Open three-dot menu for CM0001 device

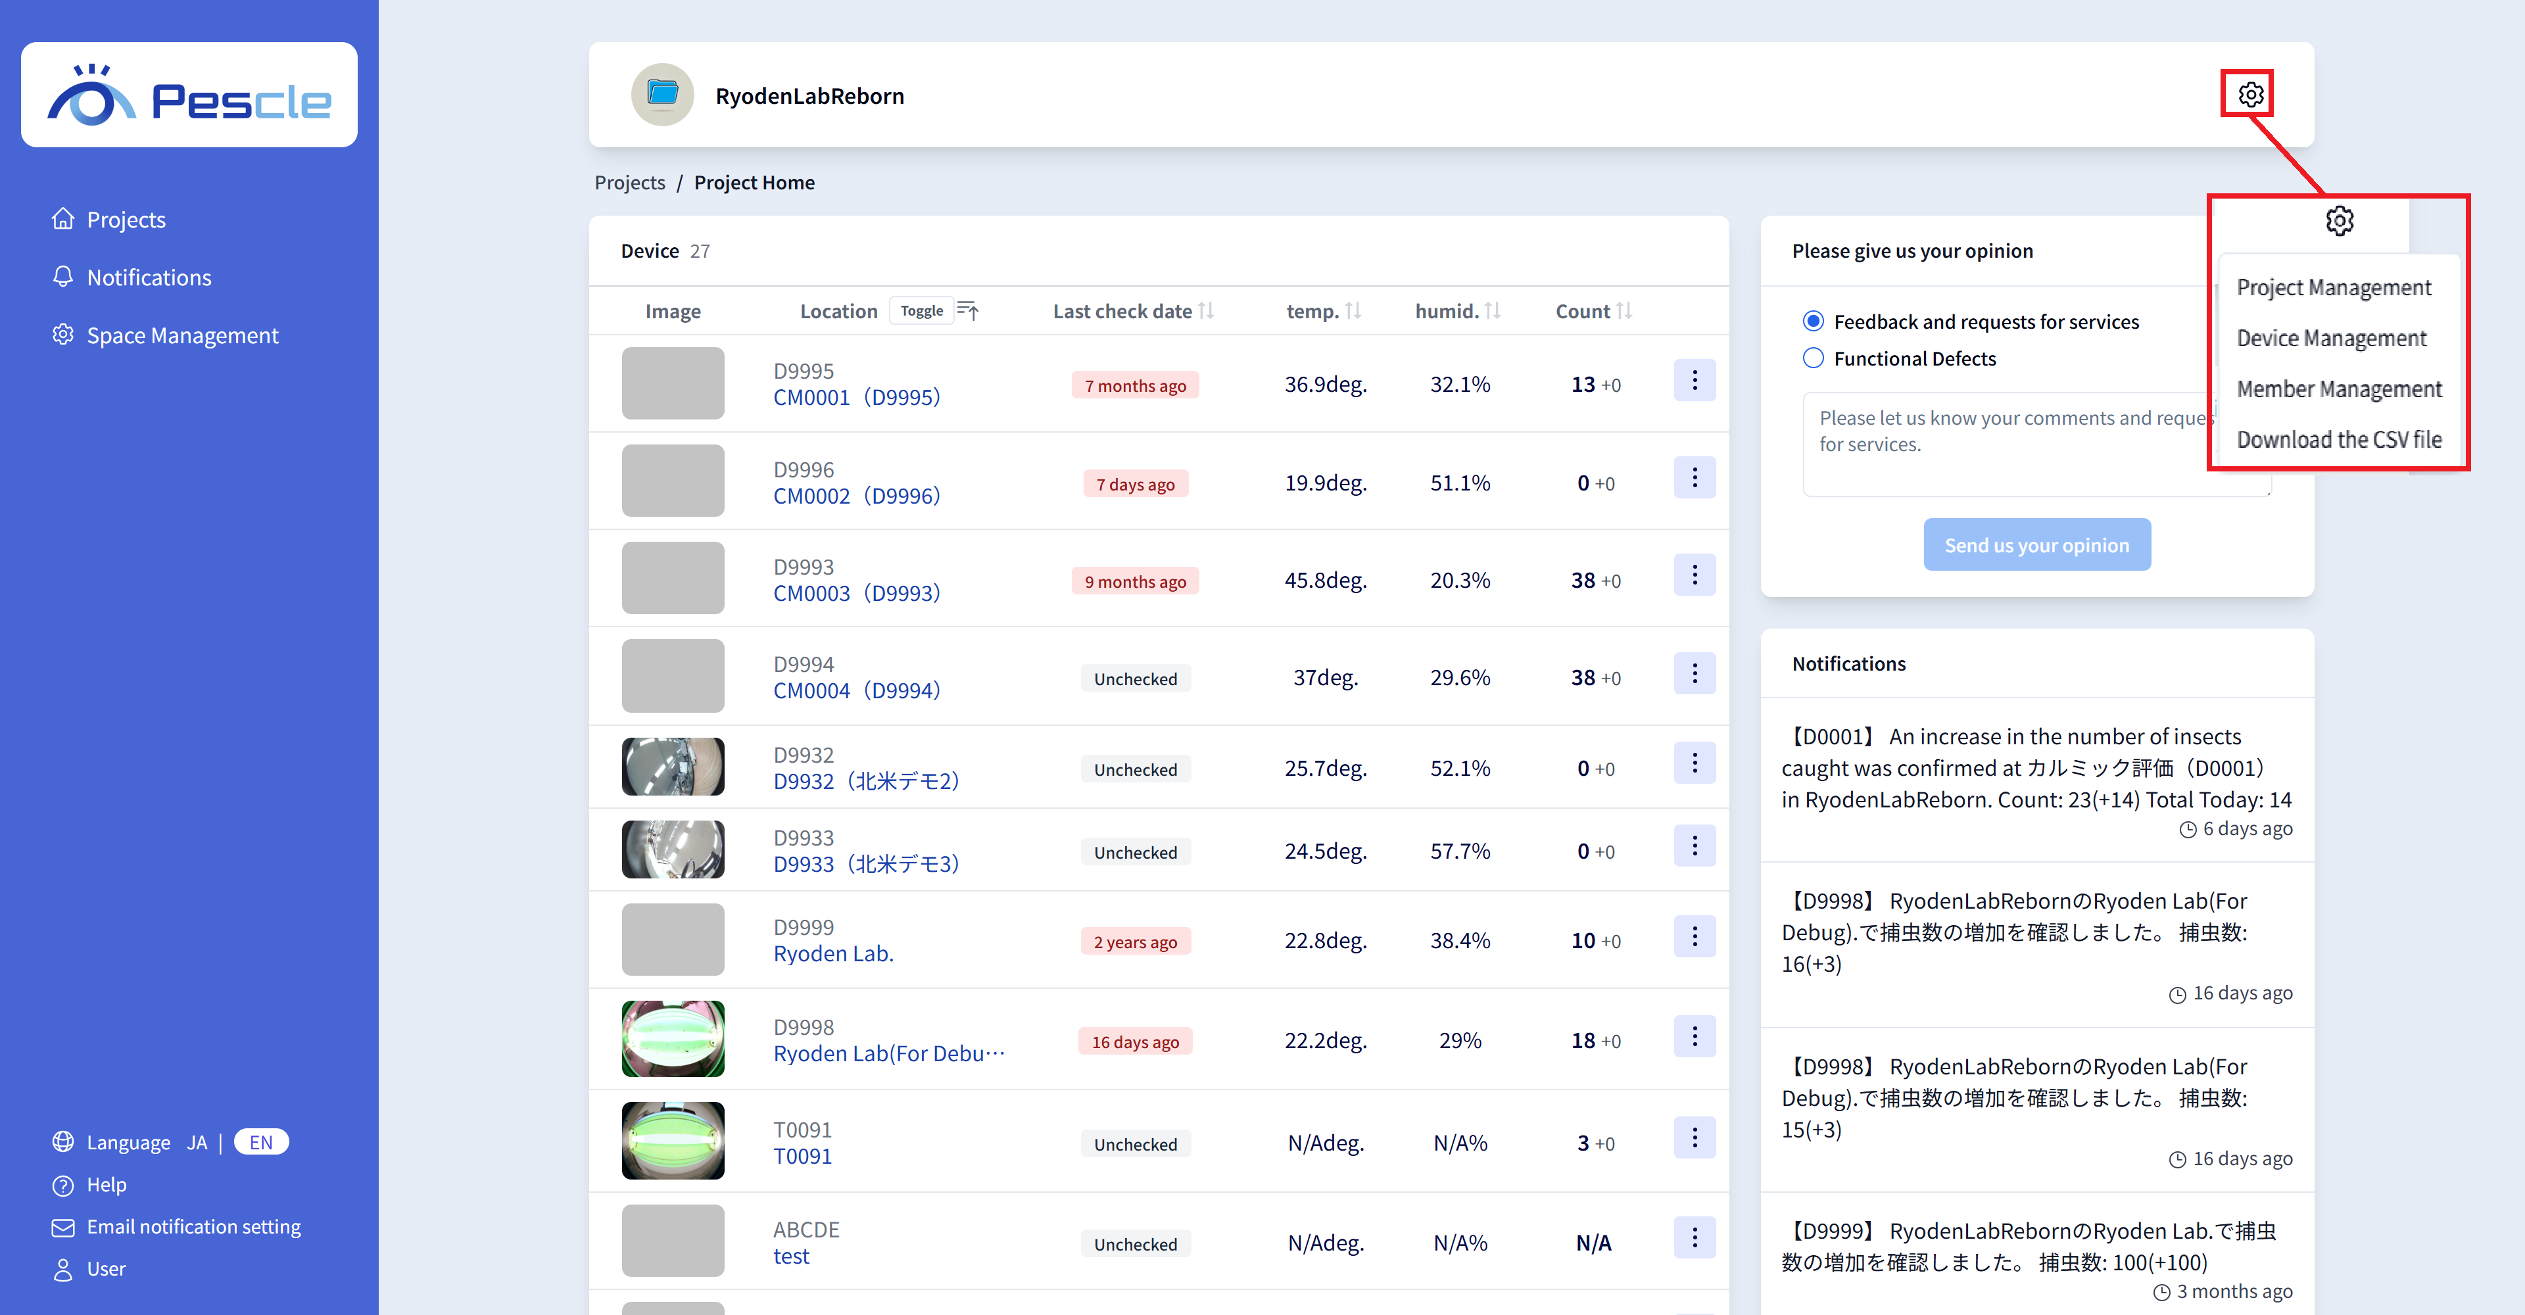[1694, 381]
